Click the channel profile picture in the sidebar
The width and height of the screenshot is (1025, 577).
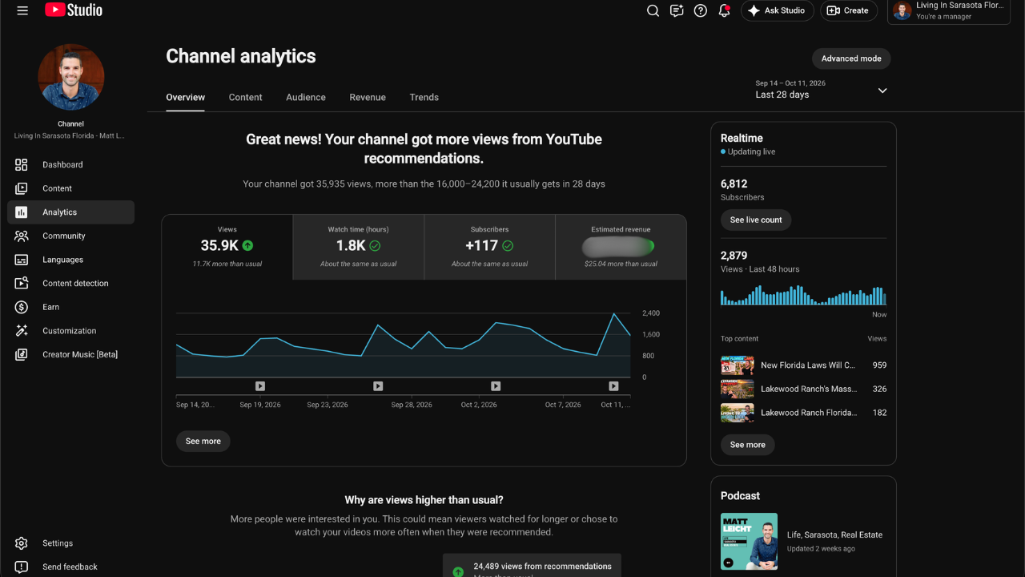click(71, 77)
